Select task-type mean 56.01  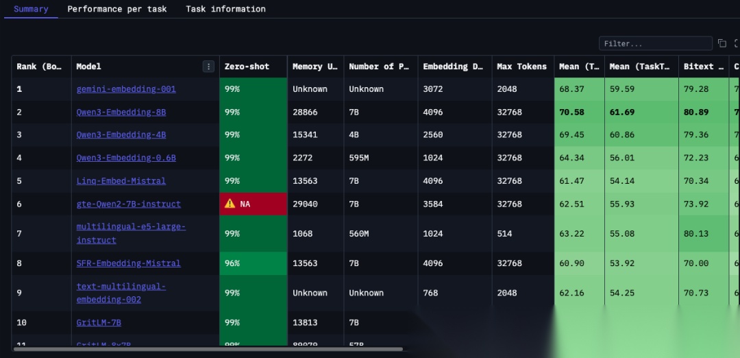[622, 158]
